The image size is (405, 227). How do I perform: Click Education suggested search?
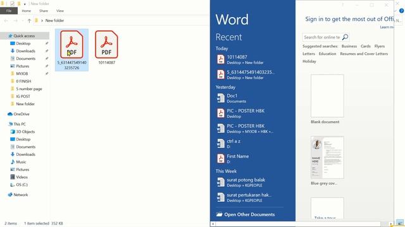point(327,54)
